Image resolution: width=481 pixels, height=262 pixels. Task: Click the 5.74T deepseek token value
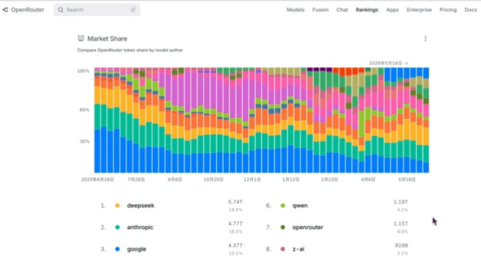coord(235,202)
